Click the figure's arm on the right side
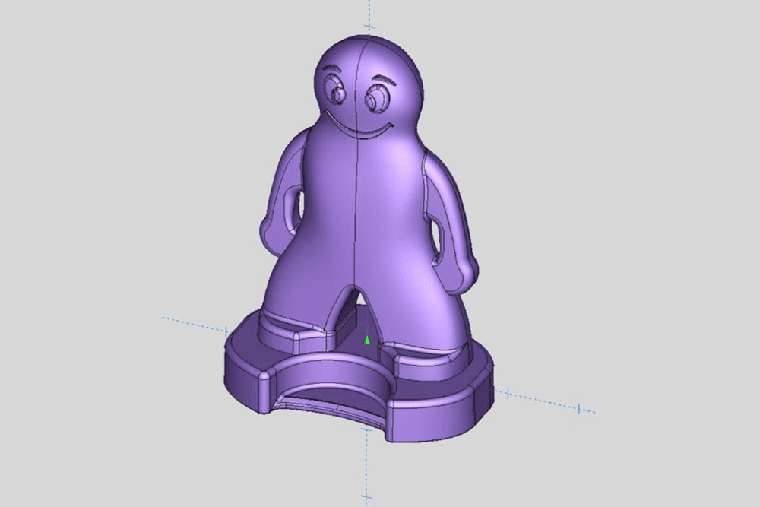Screen dimensions: 760x507 pyautogui.click(x=454, y=220)
